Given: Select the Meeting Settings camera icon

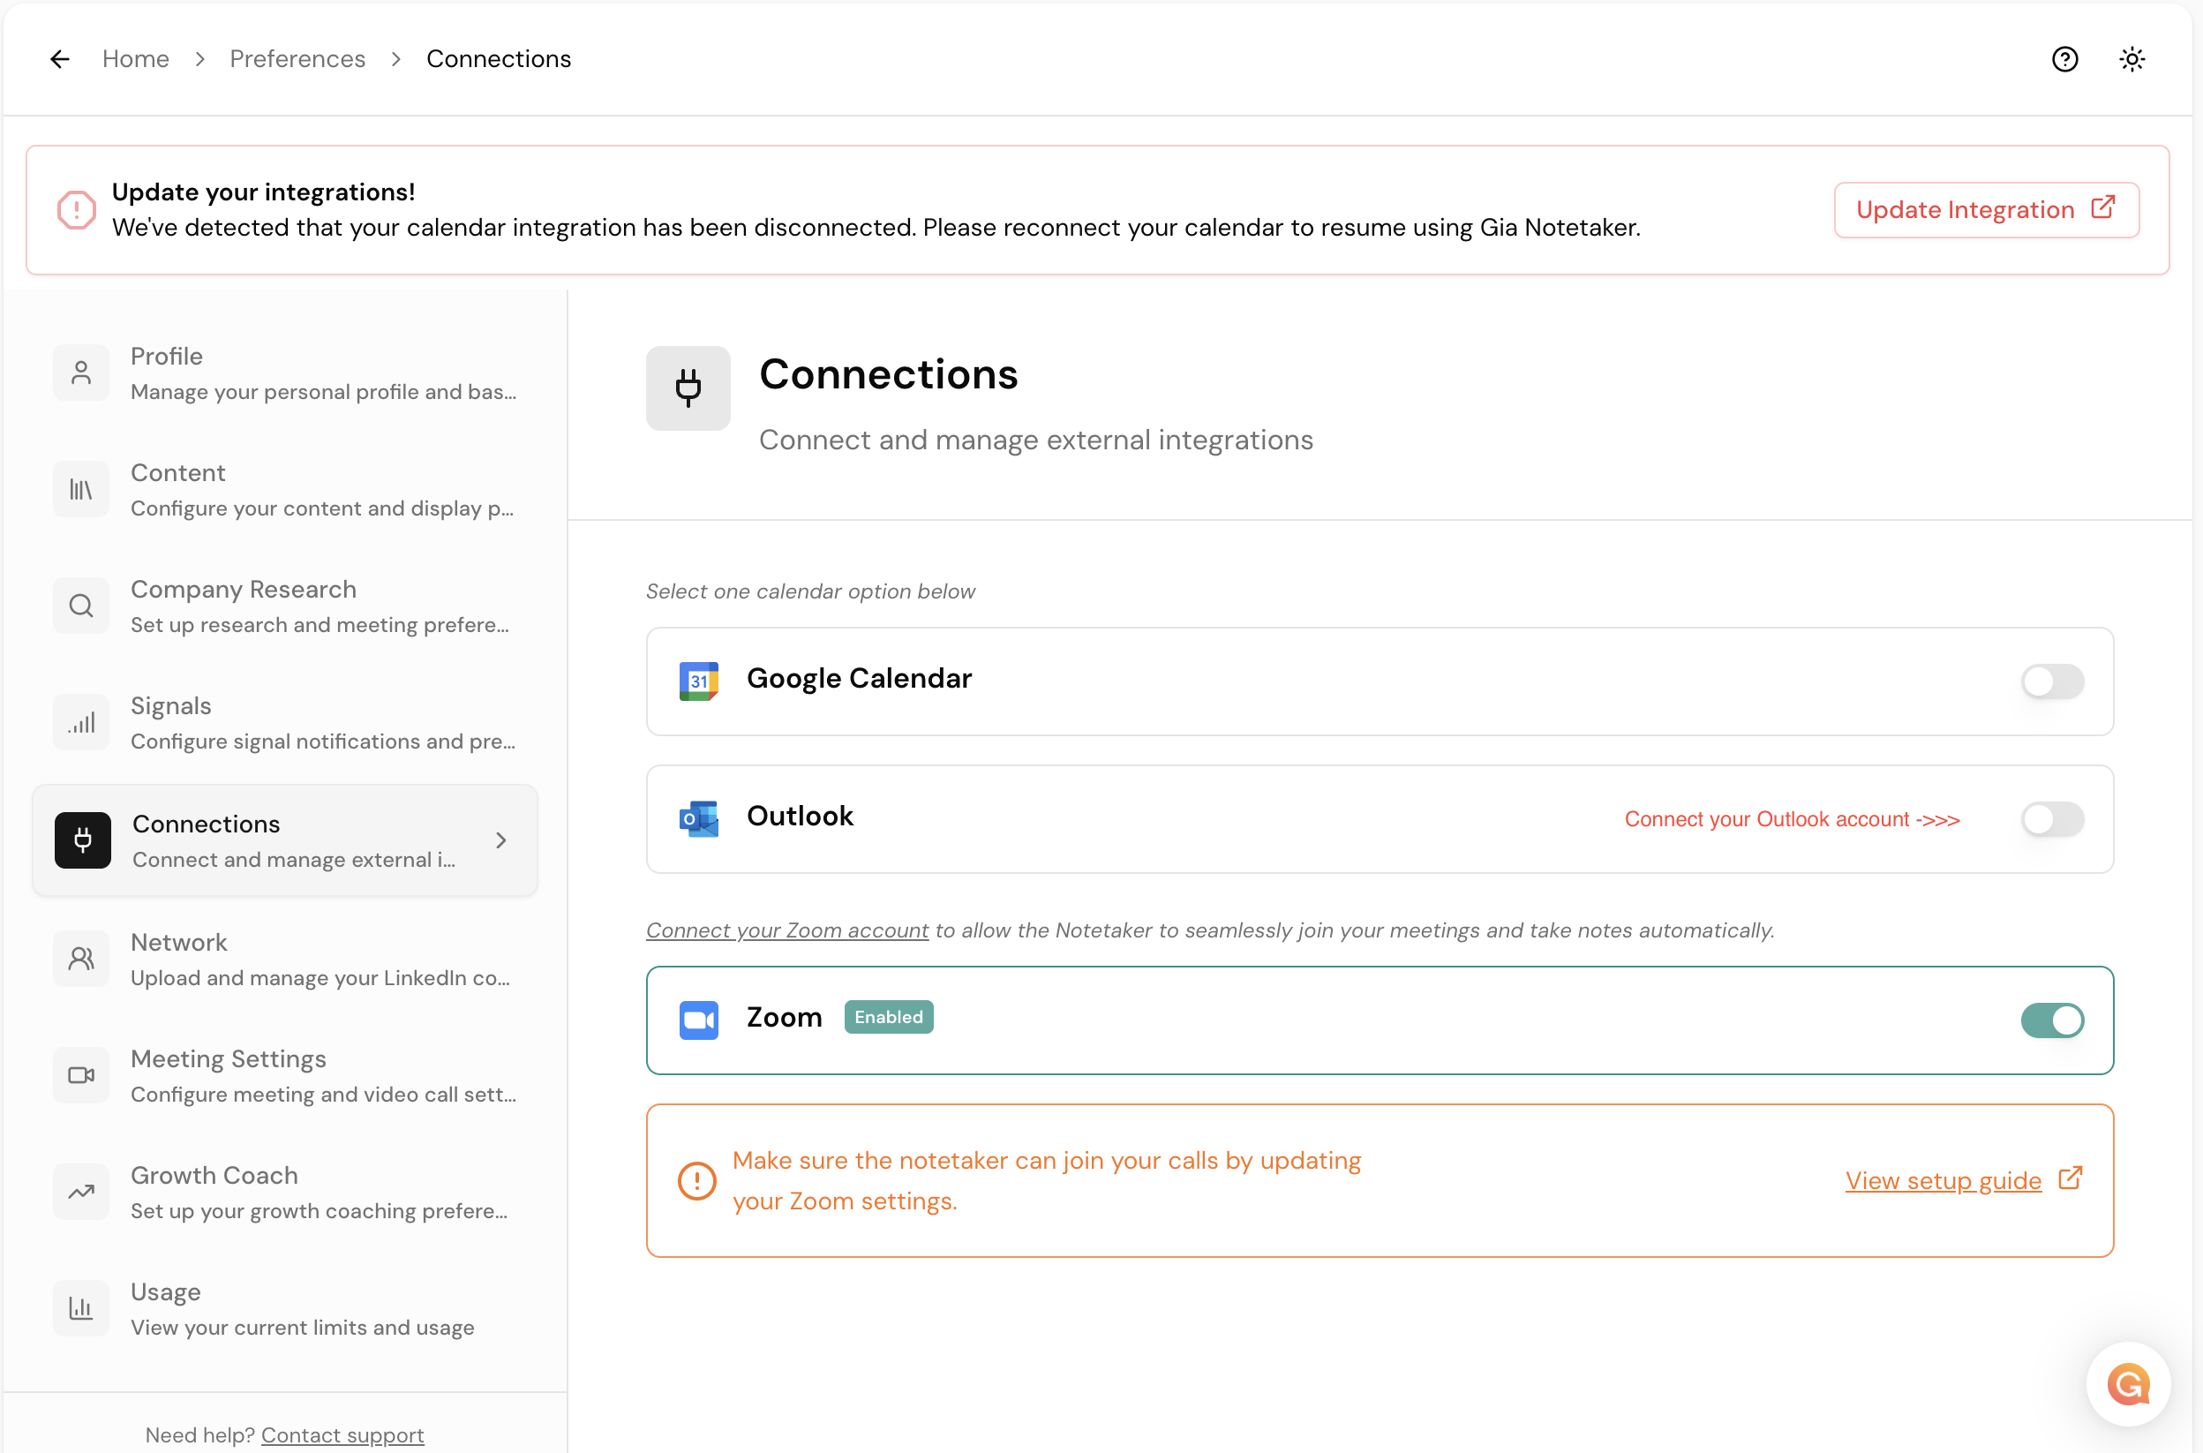Looking at the screenshot, I should (x=80, y=1075).
